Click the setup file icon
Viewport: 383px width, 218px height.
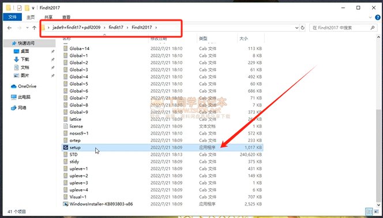point(65,147)
